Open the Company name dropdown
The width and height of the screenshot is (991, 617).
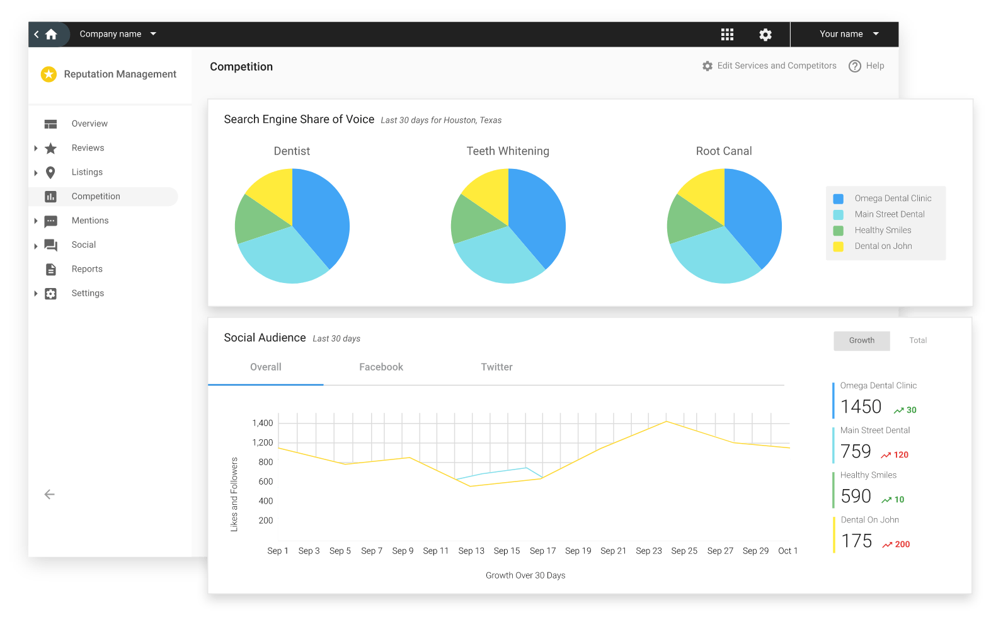coord(118,34)
